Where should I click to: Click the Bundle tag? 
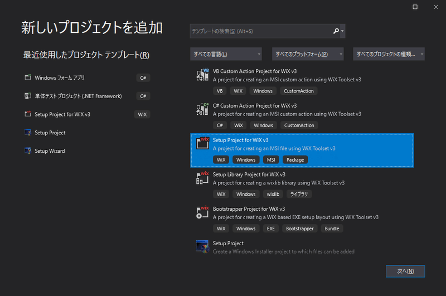(x=332, y=229)
